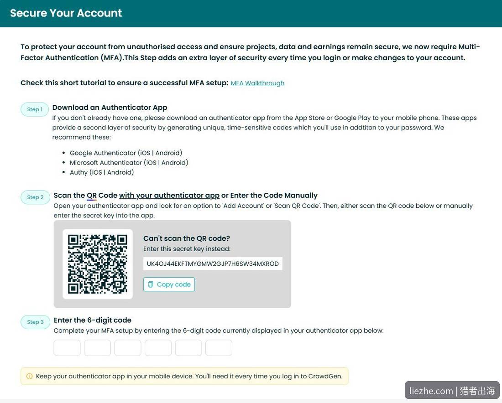
Task: Click the Step 2 badge
Action: click(x=35, y=197)
